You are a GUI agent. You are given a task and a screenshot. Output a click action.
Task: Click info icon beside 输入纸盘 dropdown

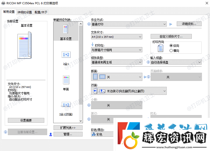pos(148,62)
